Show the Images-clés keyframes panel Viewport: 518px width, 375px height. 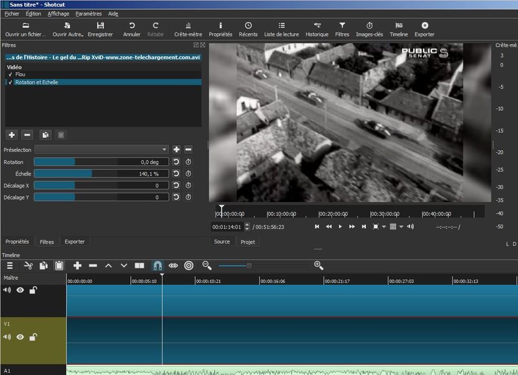369,29
